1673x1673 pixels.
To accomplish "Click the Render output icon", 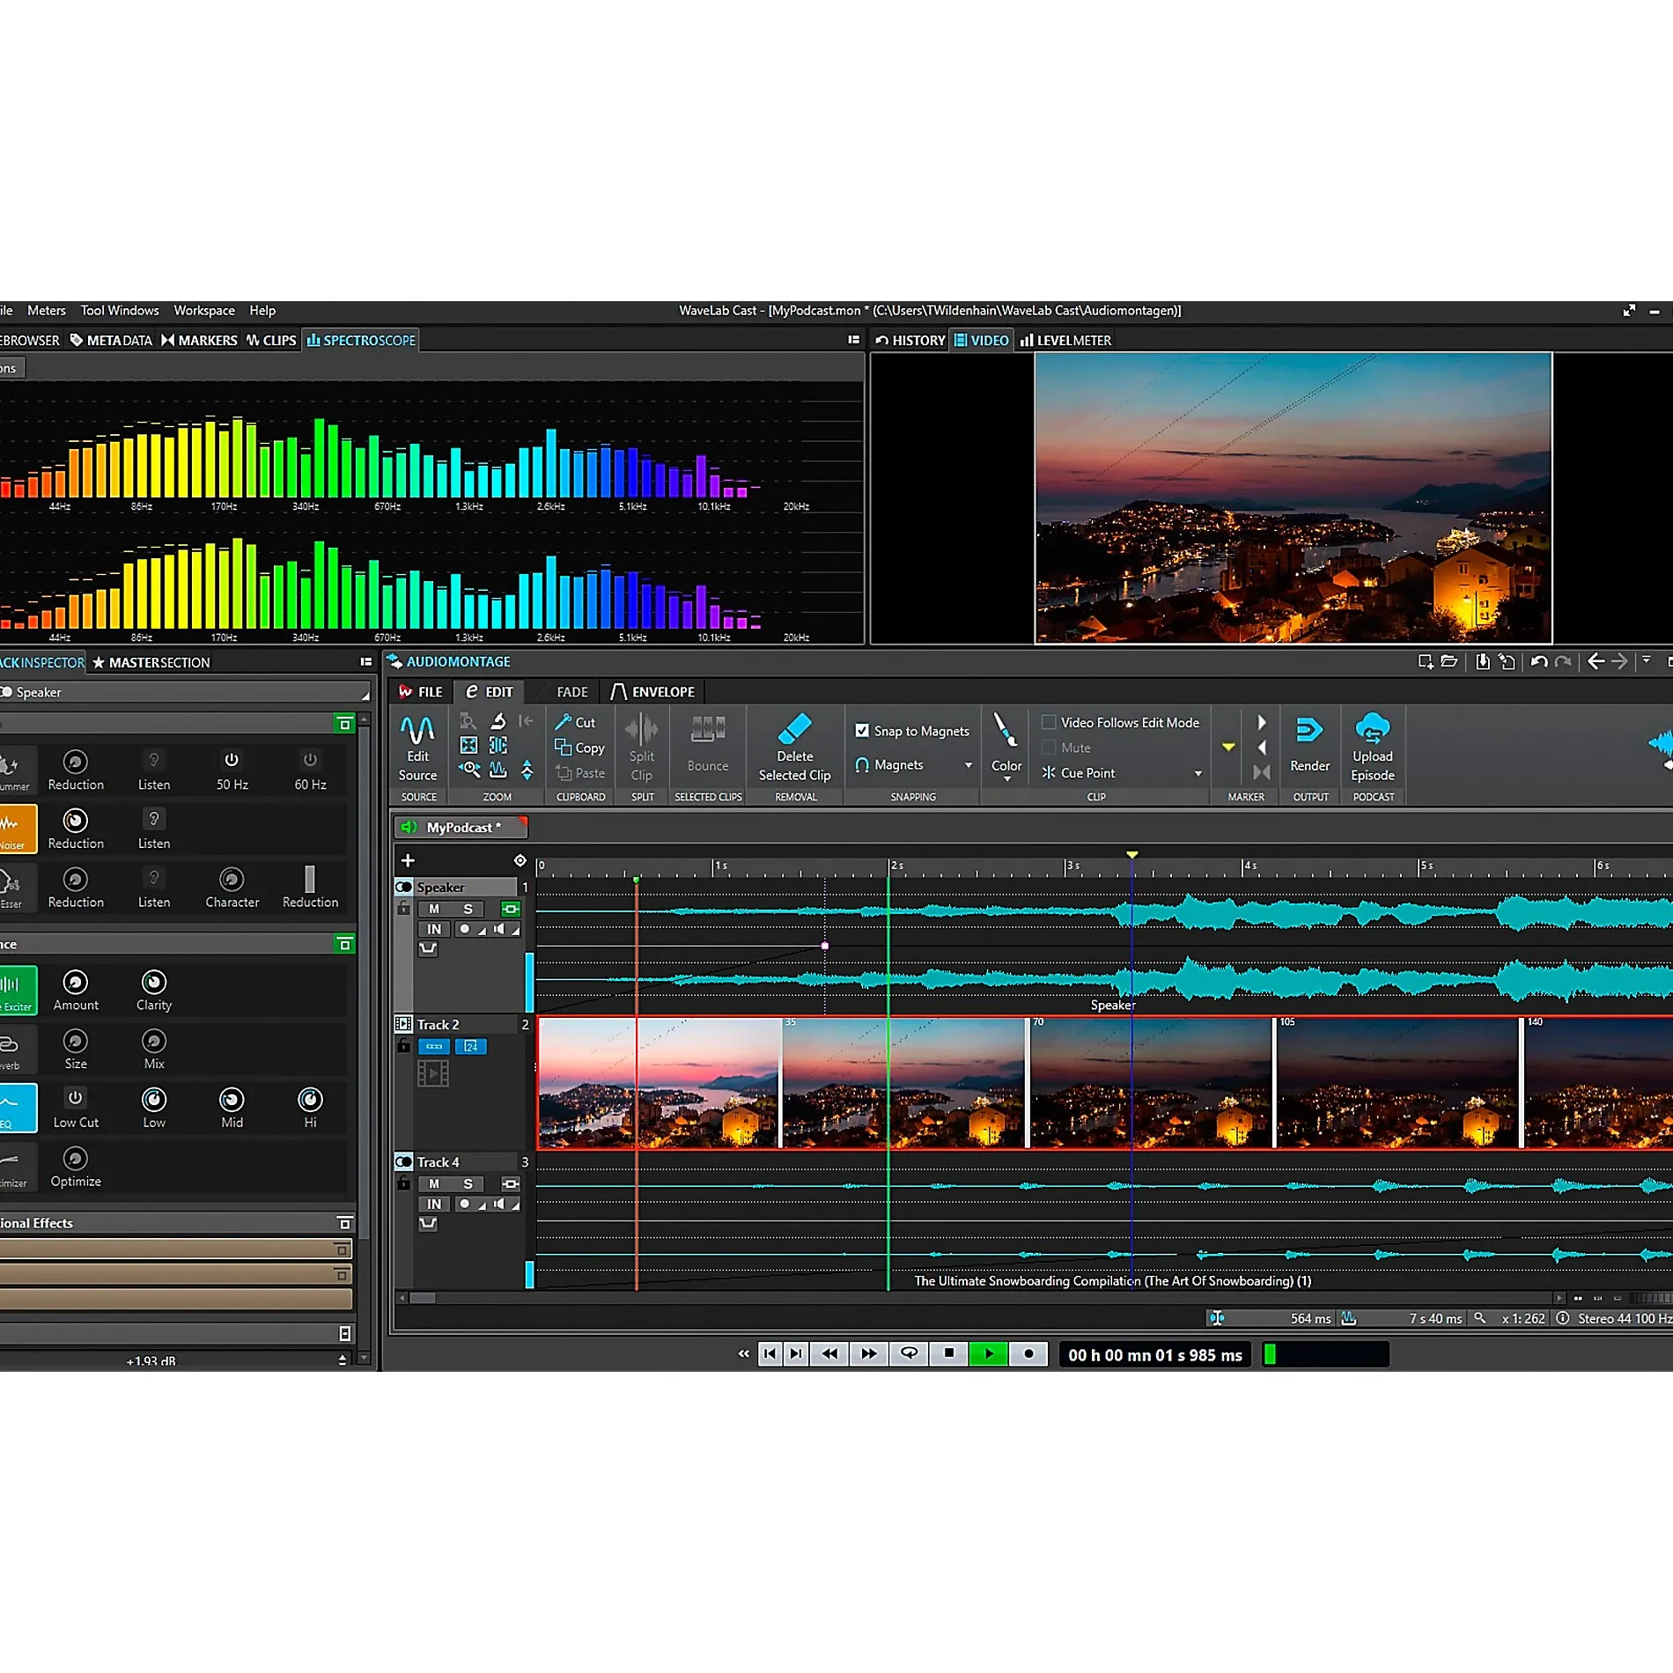I will click(1309, 730).
